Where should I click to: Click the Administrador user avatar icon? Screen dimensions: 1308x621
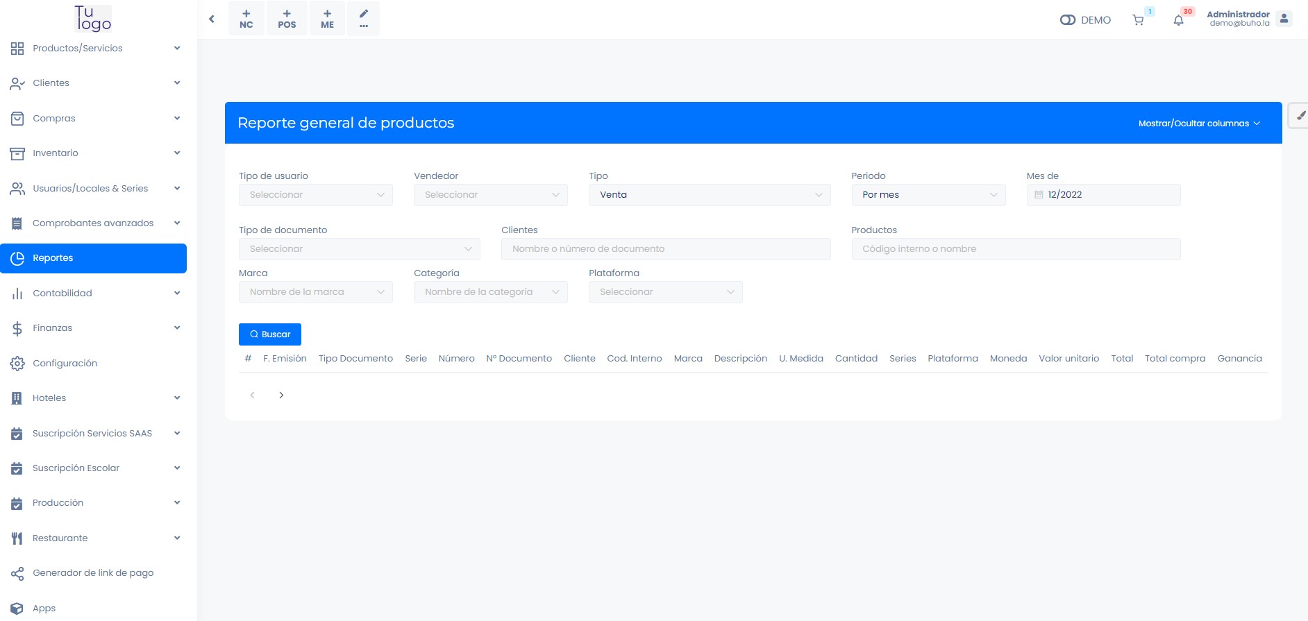point(1284,19)
